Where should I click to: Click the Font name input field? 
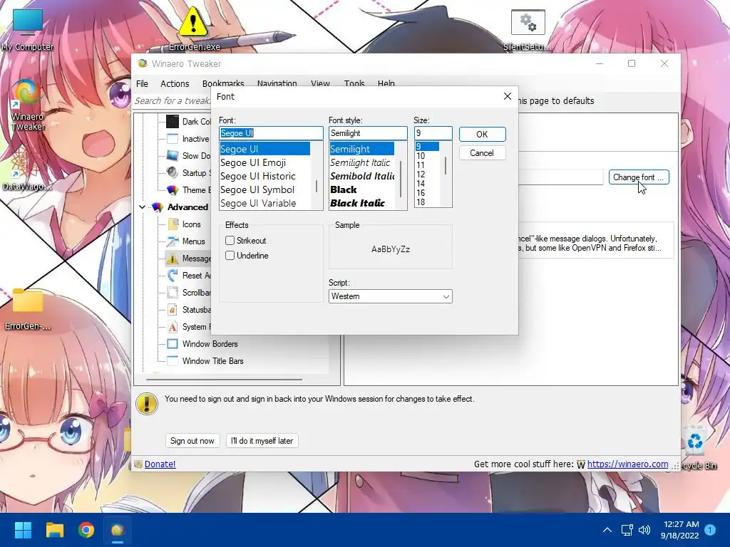271,133
